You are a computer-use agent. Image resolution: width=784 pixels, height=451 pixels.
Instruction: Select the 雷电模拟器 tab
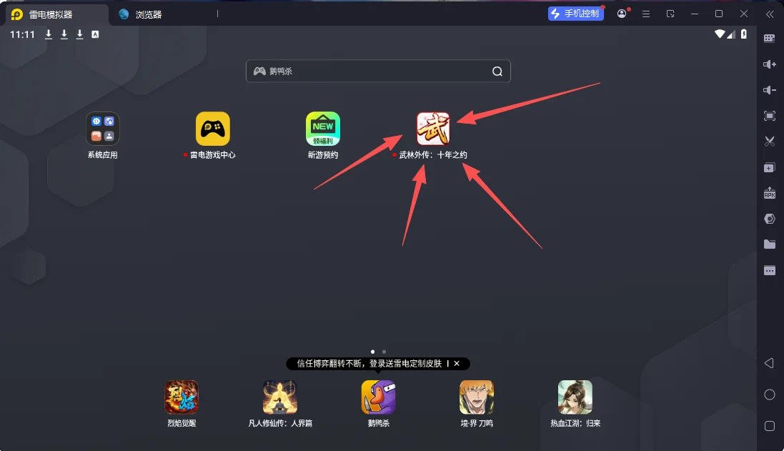[50, 14]
